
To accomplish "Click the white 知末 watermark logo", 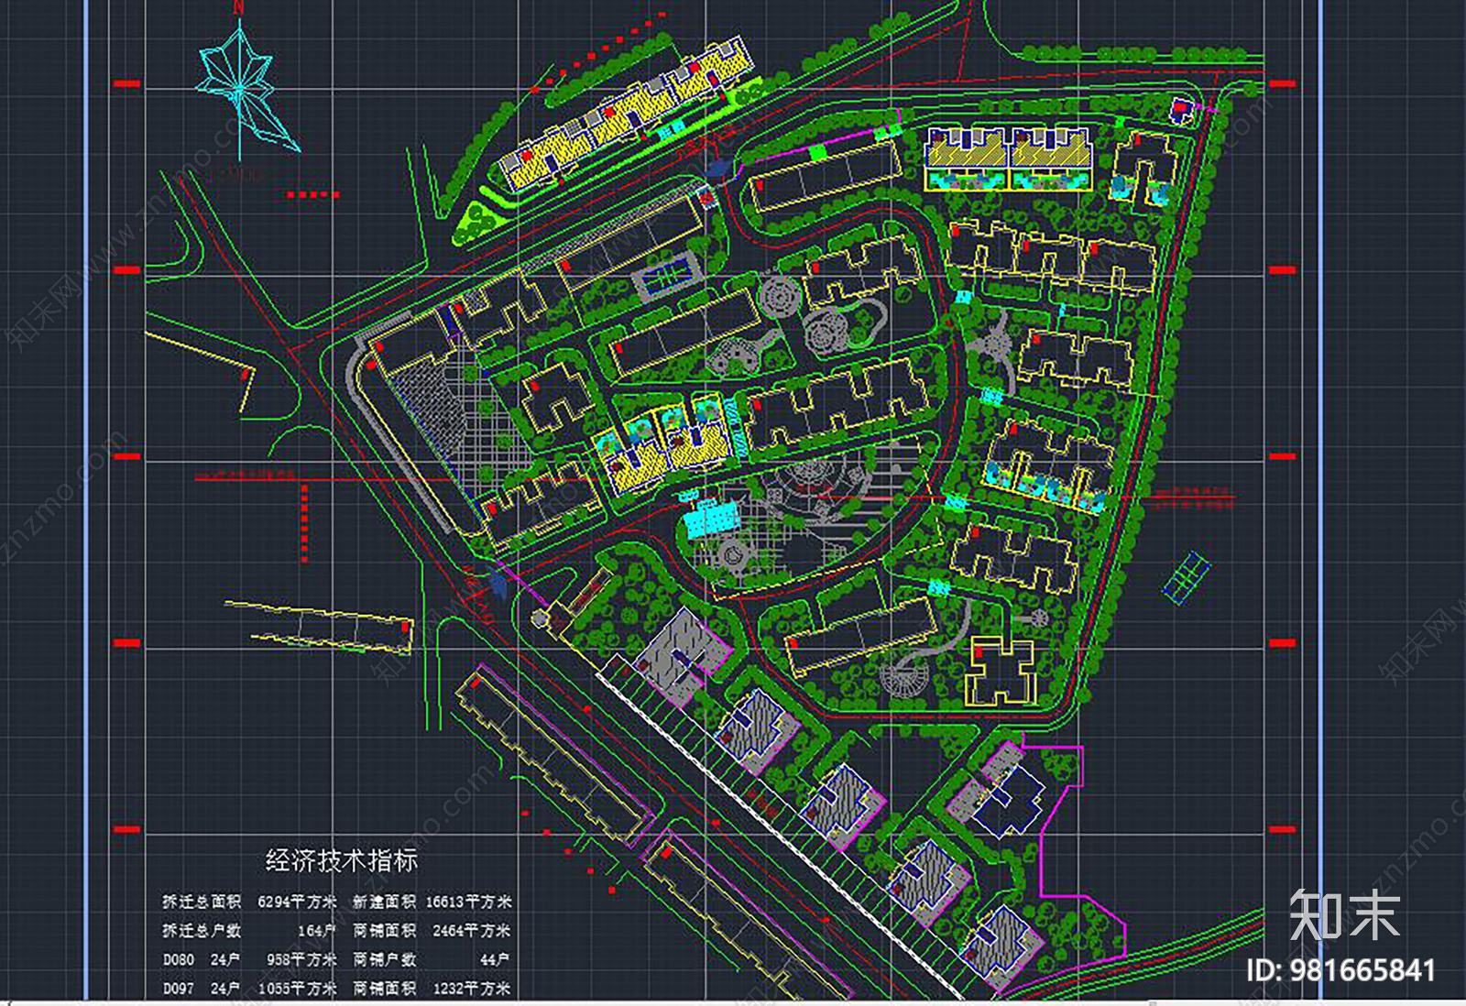I will [x=1345, y=913].
